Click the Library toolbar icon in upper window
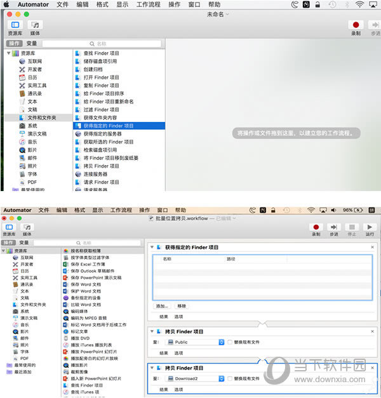The image size is (381, 398). pos(15,25)
